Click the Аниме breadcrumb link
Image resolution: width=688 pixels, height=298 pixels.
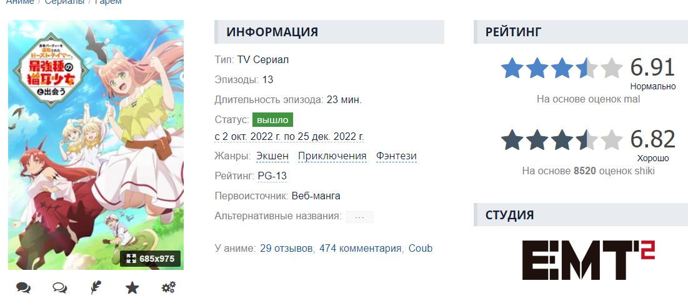(20, 2)
